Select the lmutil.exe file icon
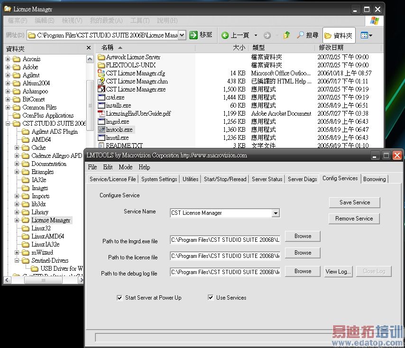Image resolution: width=405 pixels, height=348 pixels. pyautogui.click(x=101, y=137)
